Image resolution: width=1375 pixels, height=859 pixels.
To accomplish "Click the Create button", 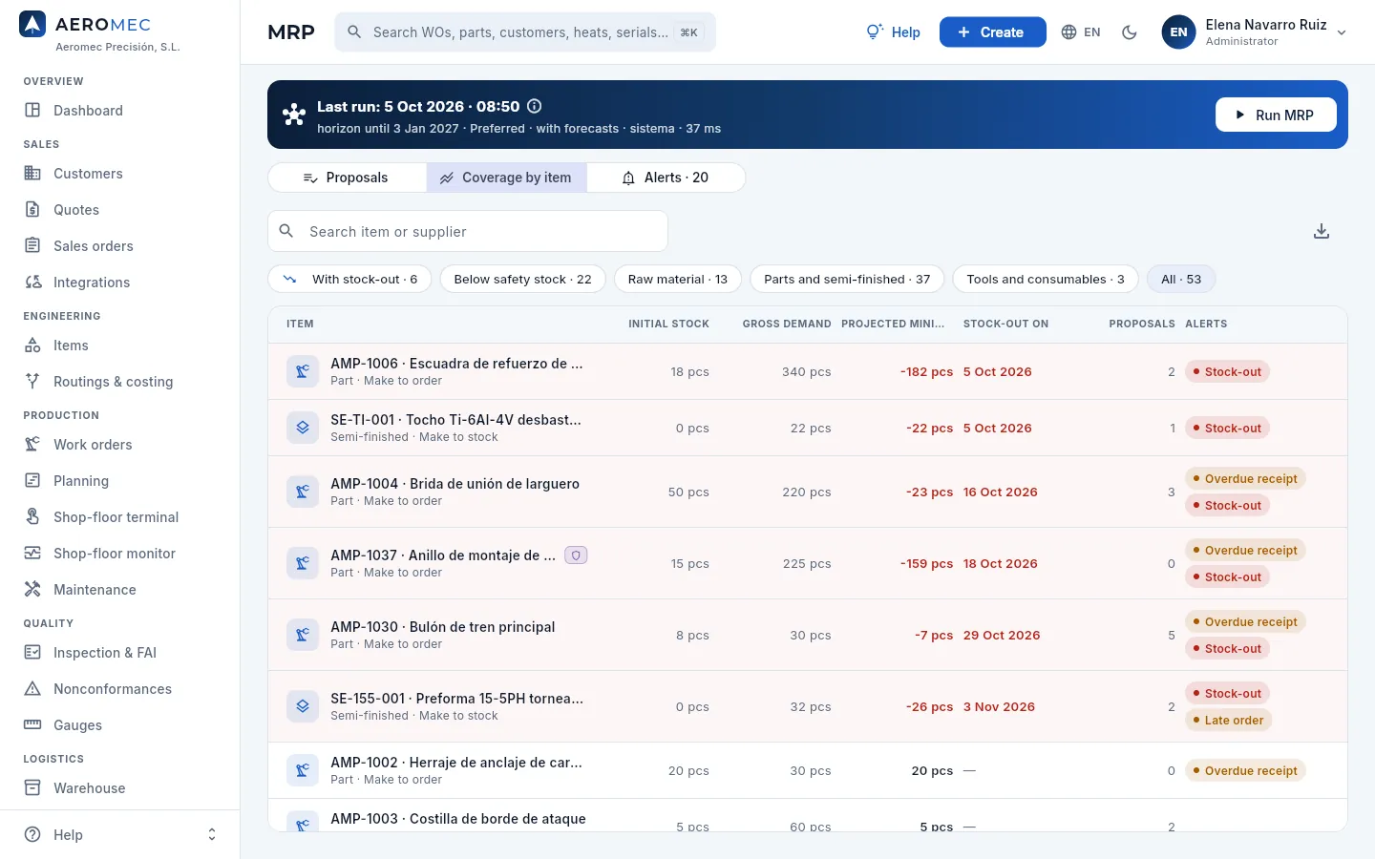I will pyautogui.click(x=992, y=32).
